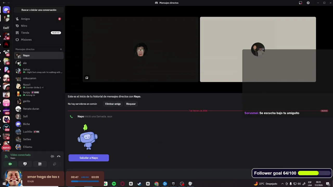
Task: Open activities button in call panel
Action: click(x=40, y=164)
